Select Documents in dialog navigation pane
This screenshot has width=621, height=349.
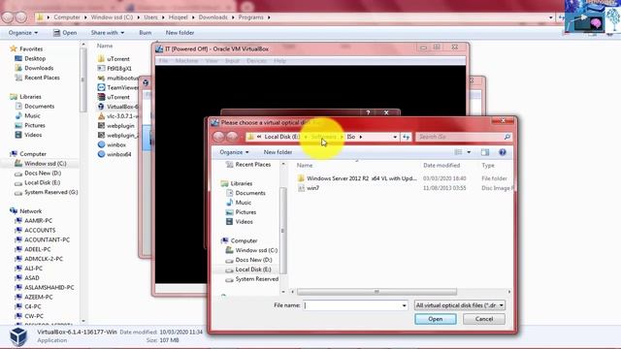pyautogui.click(x=245, y=193)
